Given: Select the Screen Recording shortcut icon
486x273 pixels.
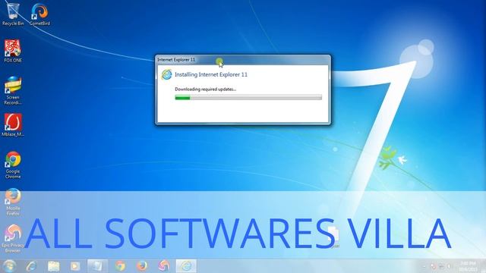Looking at the screenshot, I should tap(13, 90).
